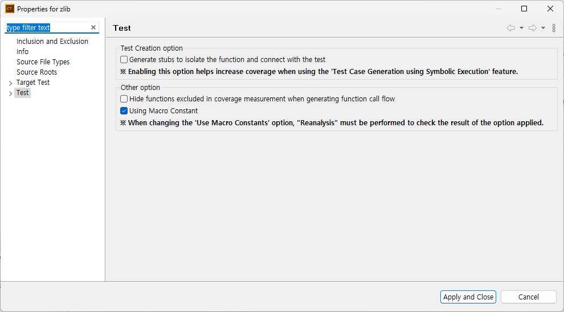
Task: Click the forward navigation arrow icon
Action: point(533,28)
